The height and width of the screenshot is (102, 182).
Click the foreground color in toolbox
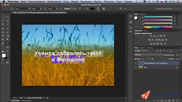point(4,56)
